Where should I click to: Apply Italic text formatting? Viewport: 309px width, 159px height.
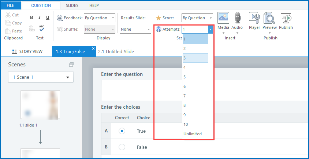click(x=40, y=18)
